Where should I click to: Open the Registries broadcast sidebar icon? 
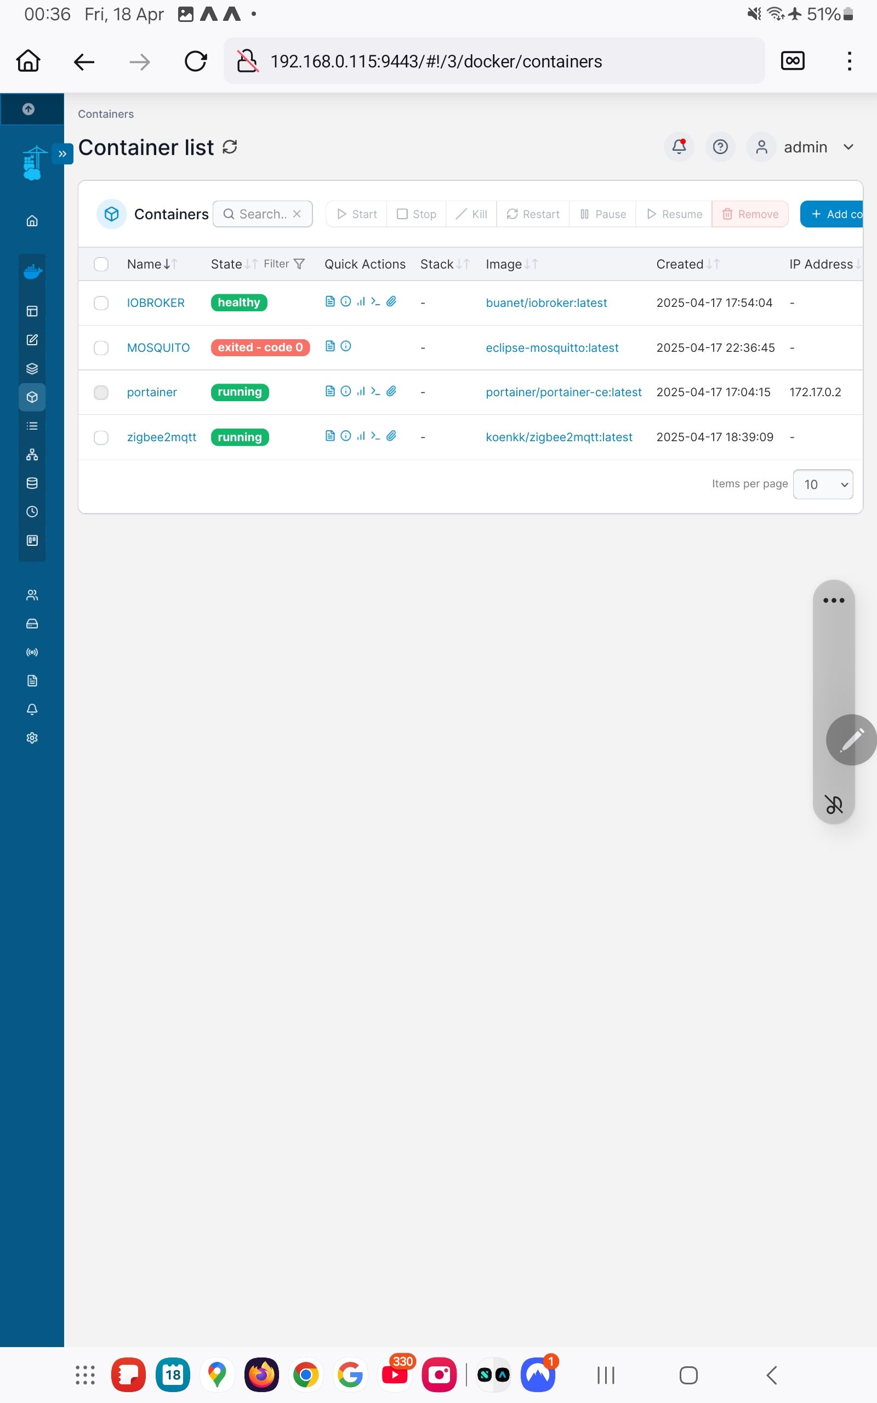(32, 652)
